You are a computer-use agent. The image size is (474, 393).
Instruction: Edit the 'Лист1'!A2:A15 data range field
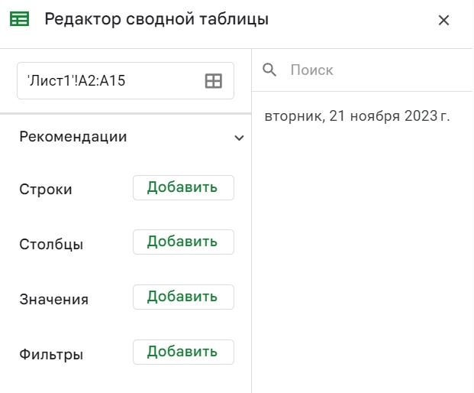pos(107,80)
